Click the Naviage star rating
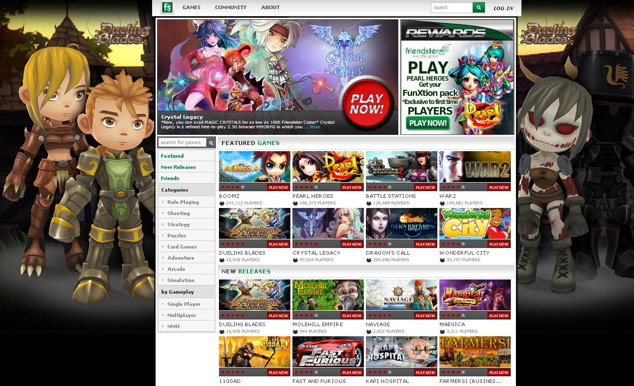Screen dimensions: 634x386 click(x=380, y=316)
